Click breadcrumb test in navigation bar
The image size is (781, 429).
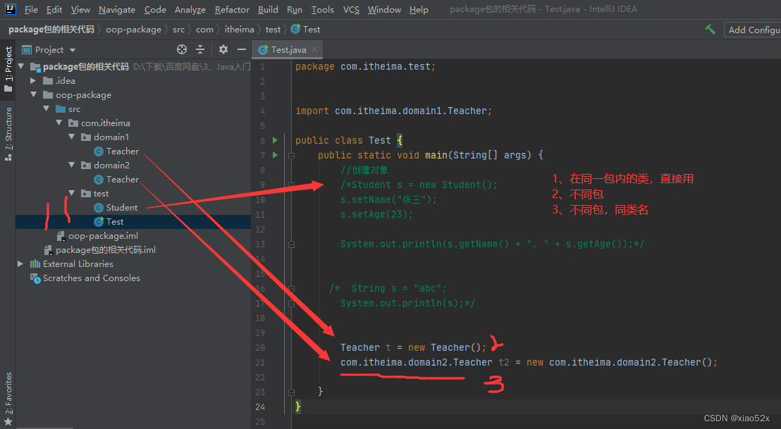(x=273, y=30)
